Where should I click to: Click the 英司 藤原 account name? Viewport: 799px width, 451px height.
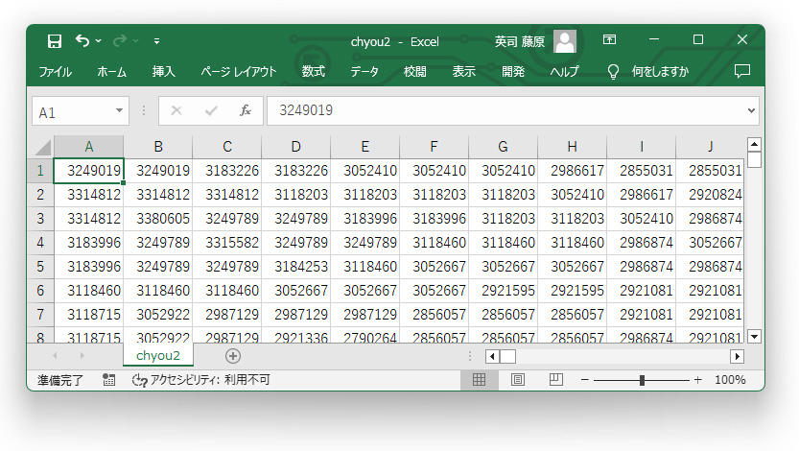pyautogui.click(x=519, y=41)
